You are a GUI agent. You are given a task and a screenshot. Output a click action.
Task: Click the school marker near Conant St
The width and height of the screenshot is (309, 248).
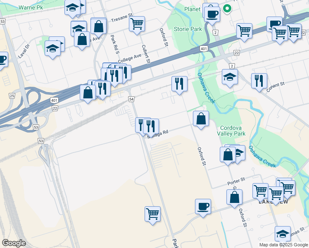(230, 77)
